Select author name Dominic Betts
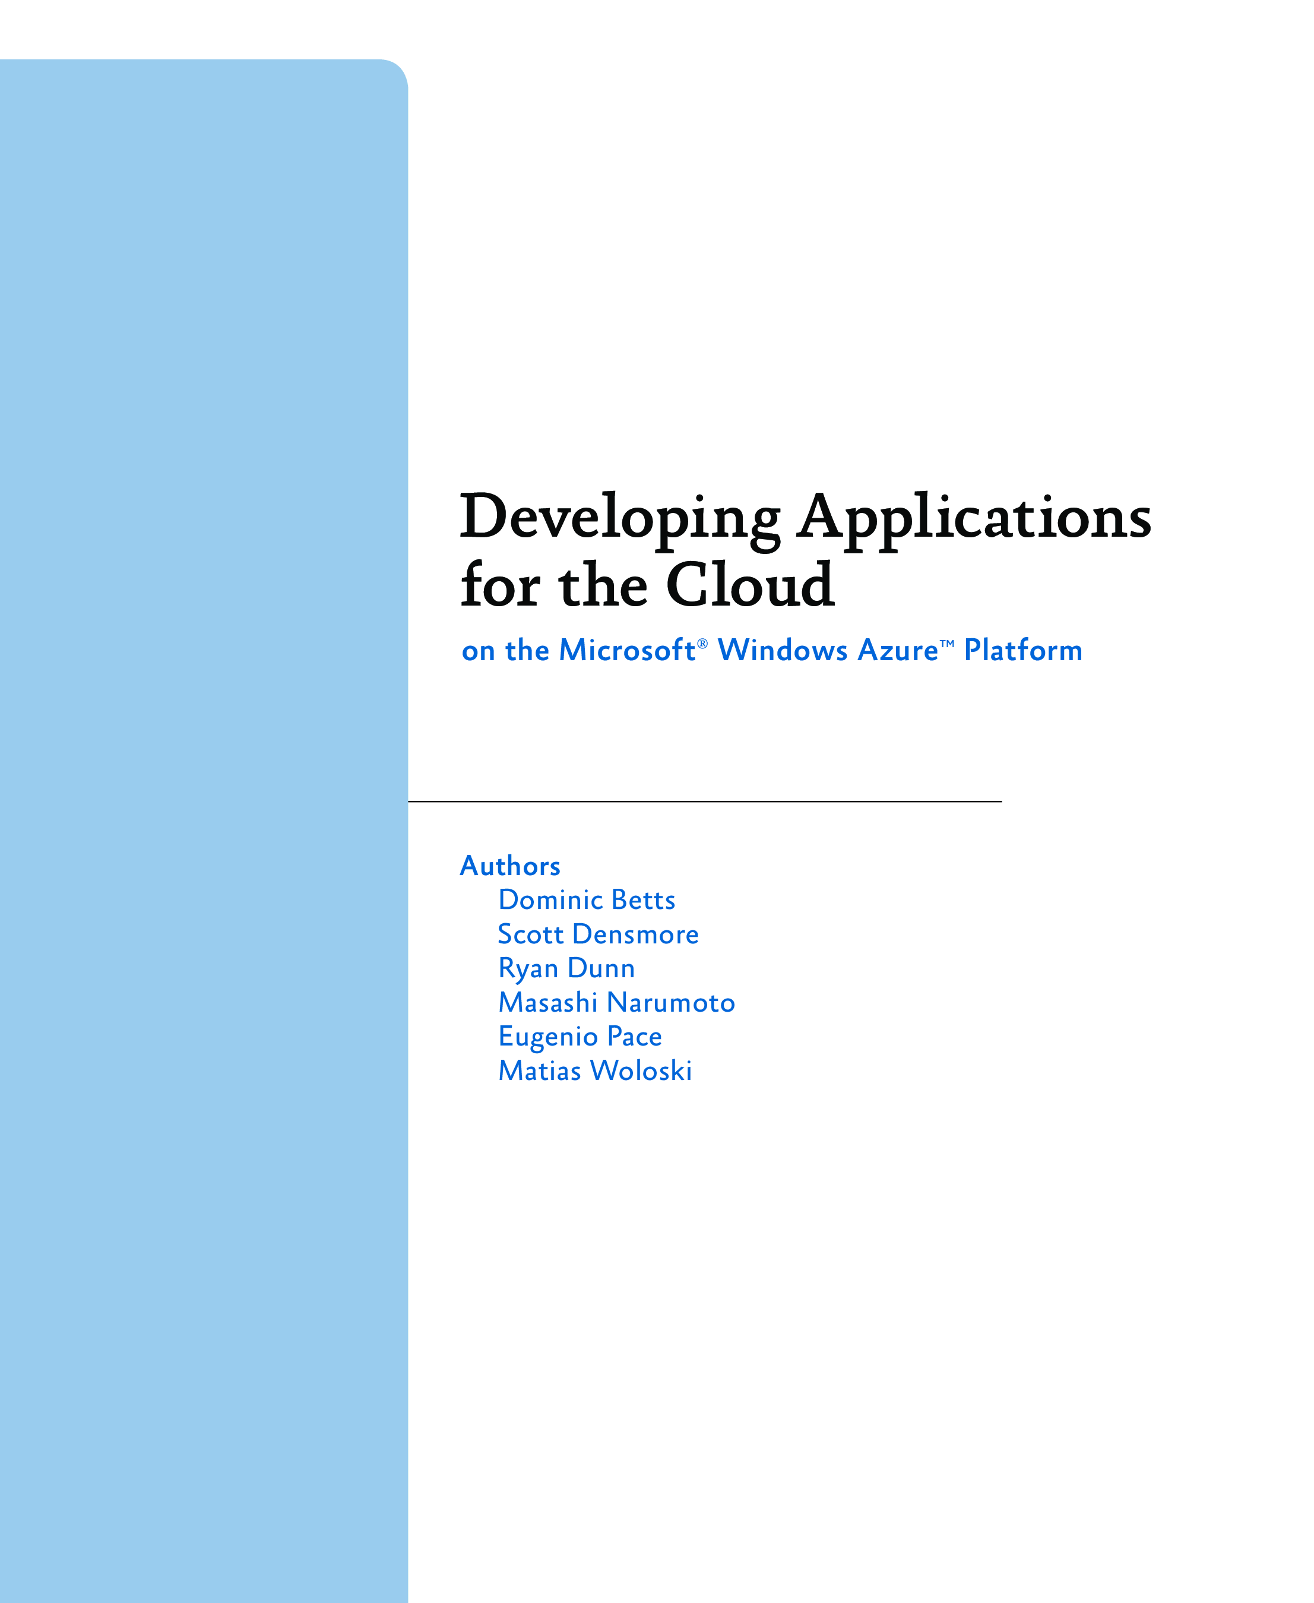This screenshot has height=1603, width=1314. click(587, 900)
